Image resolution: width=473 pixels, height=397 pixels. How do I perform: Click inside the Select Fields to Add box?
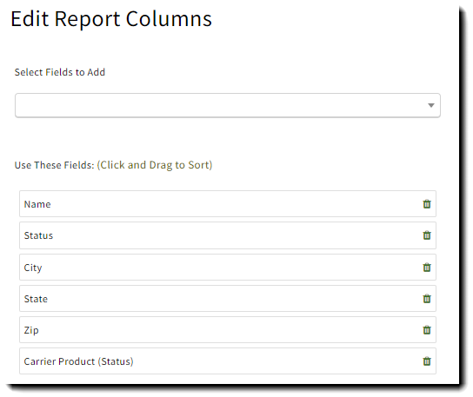coord(228,105)
